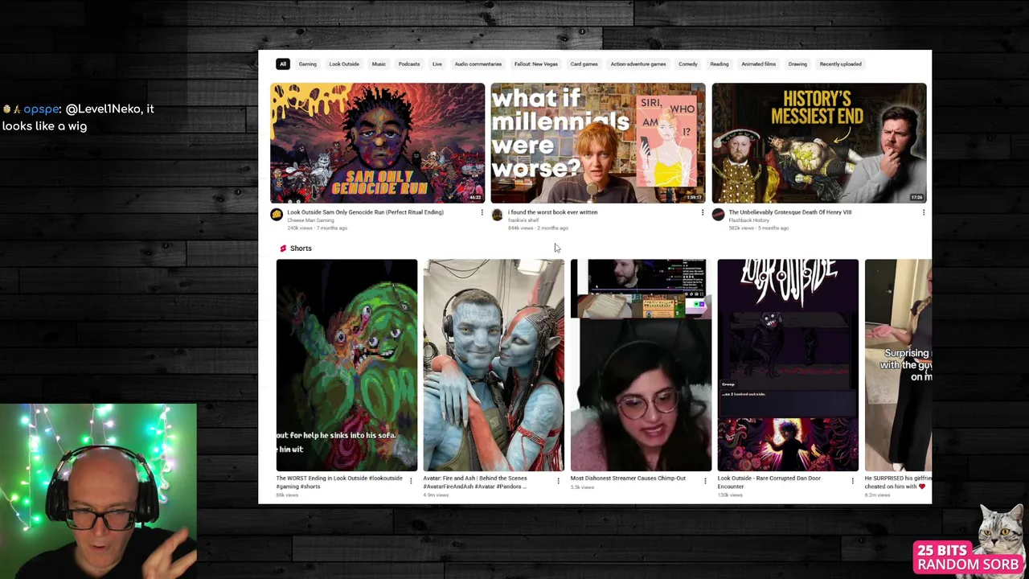
Task: Click the '240k views · 7 months ago' text
Action: (317, 228)
